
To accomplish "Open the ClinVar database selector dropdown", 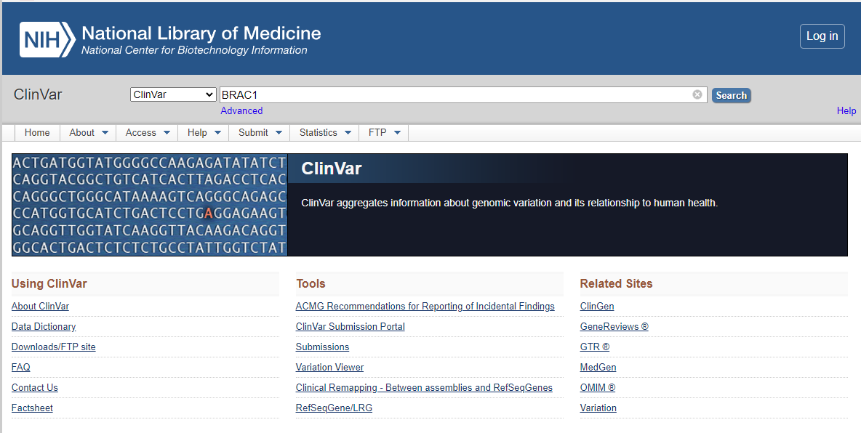I will [x=173, y=95].
